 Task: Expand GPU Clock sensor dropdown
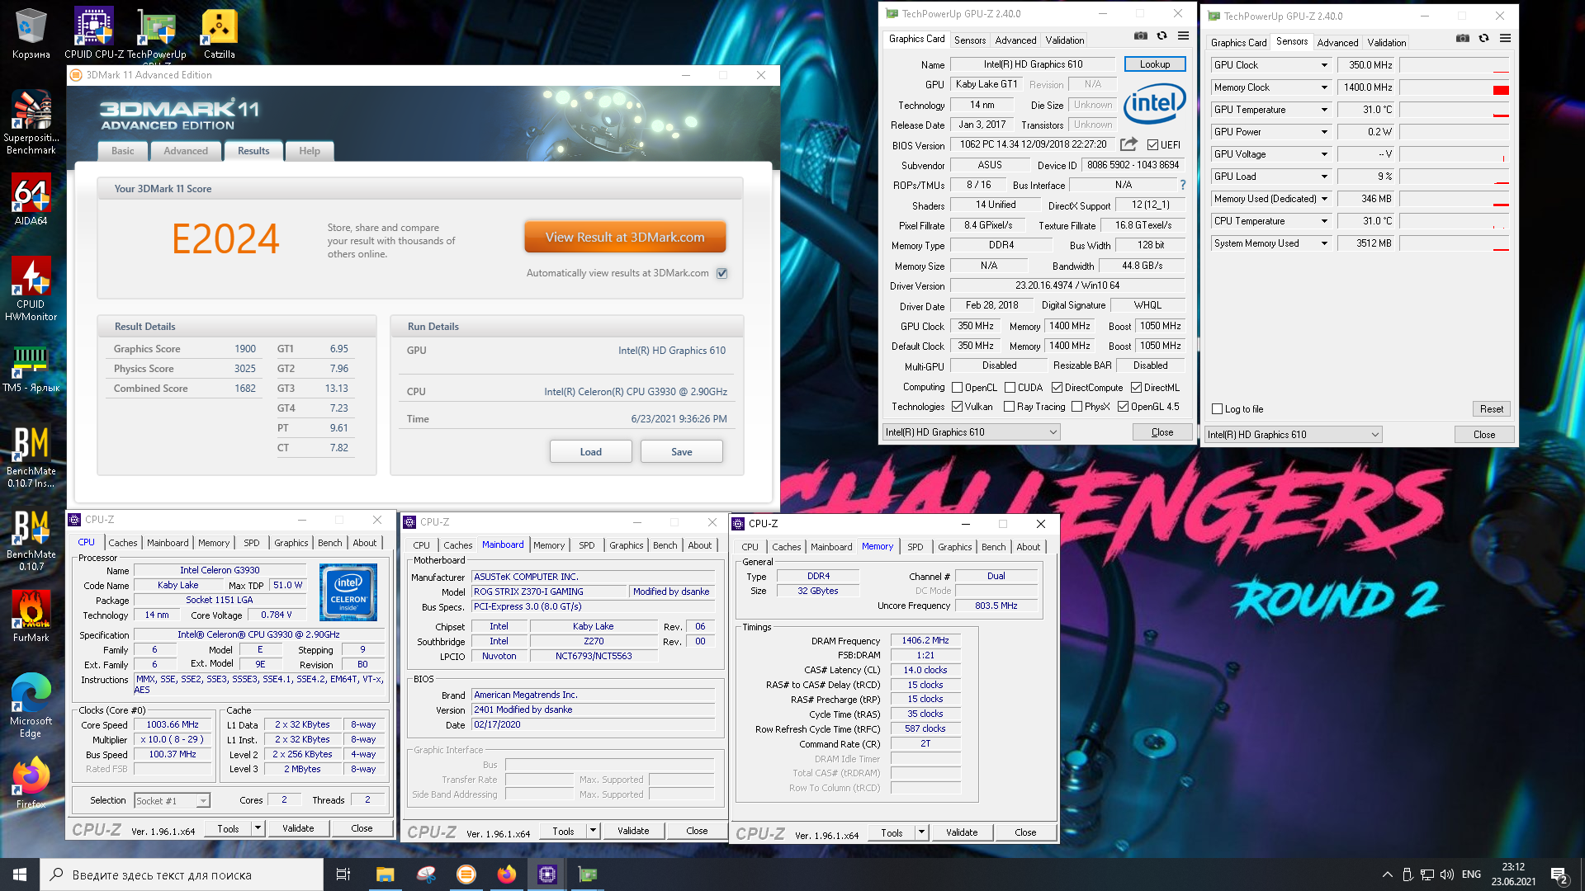click(x=1324, y=65)
